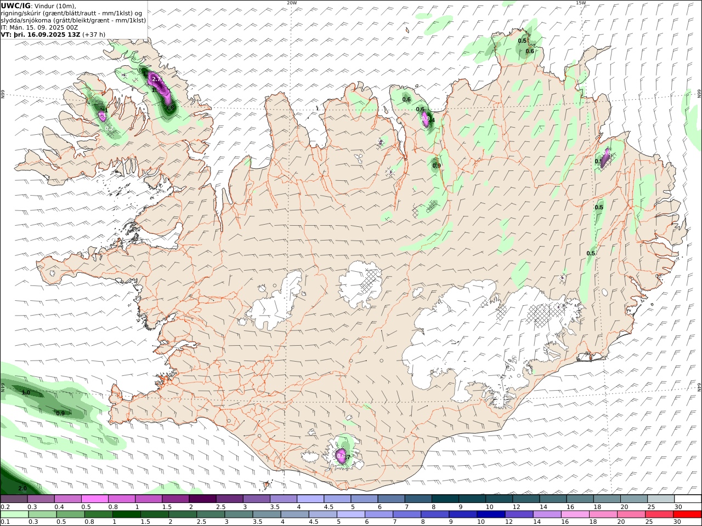702x526 pixels.
Task: Click the light pink swatch labeled 16 in bottom legend row
Action: tap(574, 514)
